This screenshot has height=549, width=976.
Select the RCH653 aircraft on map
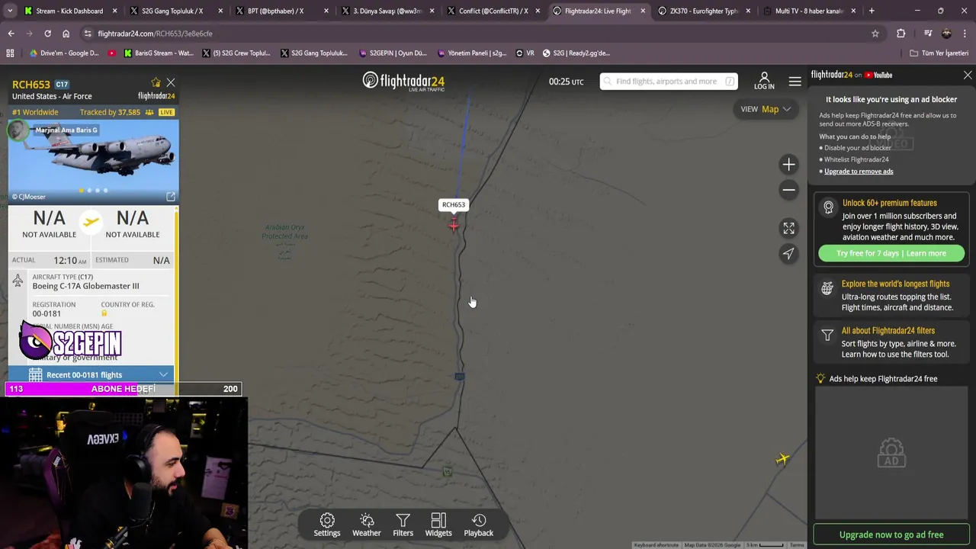click(454, 224)
